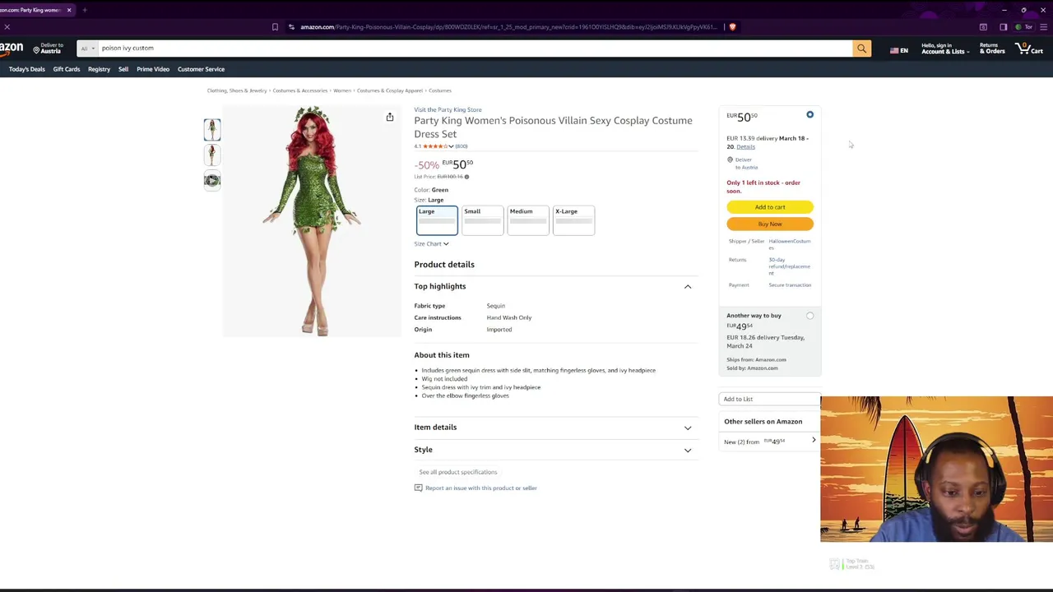
Task: Click the orange search magnifier button
Action: 861,49
